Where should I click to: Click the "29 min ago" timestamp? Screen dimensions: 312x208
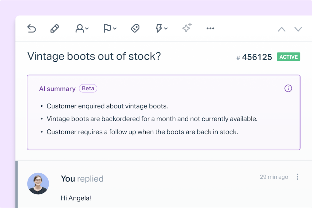point(274,177)
